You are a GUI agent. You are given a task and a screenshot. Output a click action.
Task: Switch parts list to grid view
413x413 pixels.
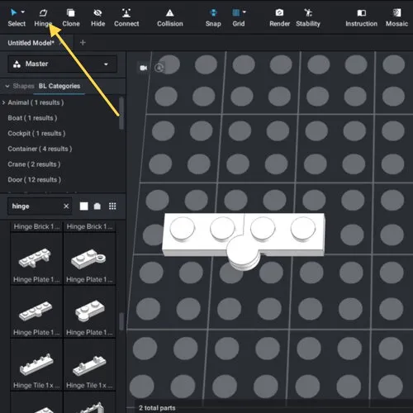point(112,206)
